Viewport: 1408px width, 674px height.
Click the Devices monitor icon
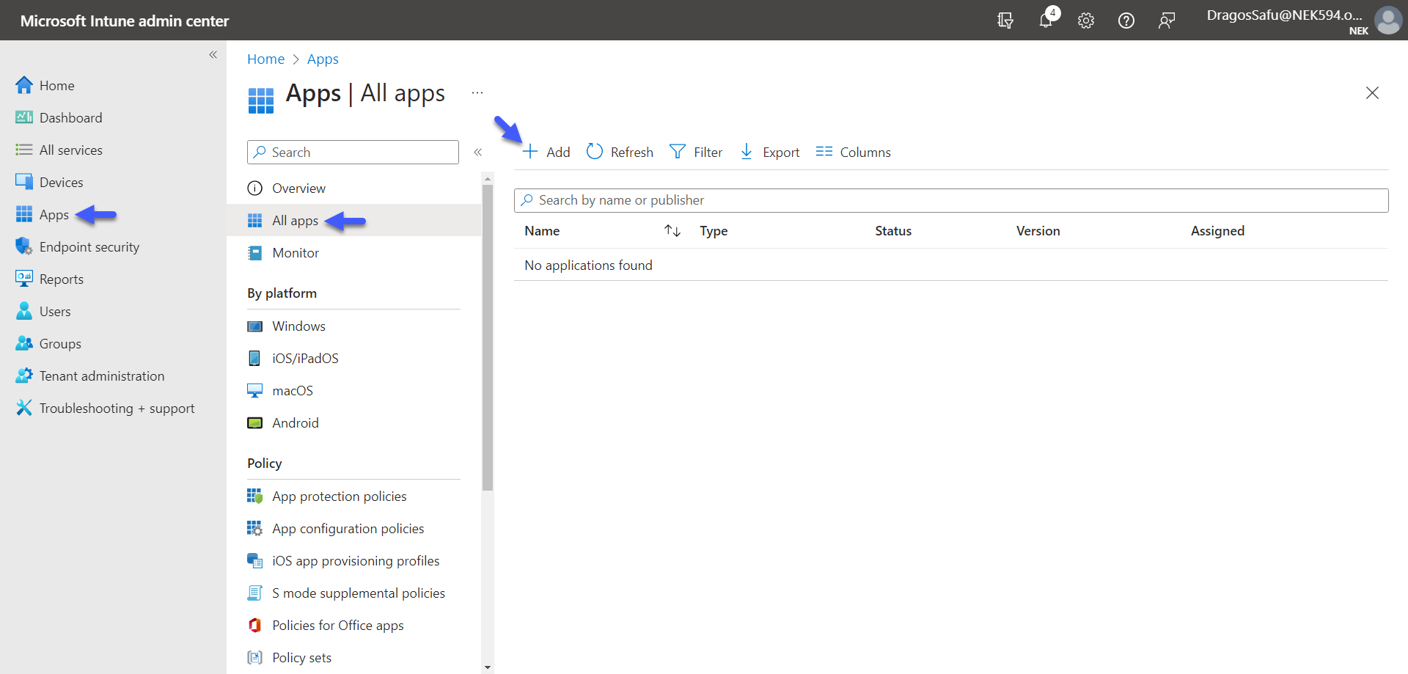coord(24,182)
